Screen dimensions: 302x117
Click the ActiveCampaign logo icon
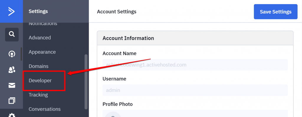[12, 11]
